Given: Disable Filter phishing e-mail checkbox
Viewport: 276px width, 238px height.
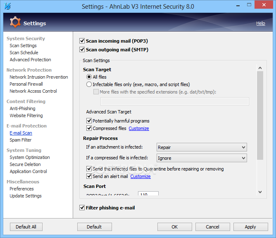Looking at the screenshot, I should point(82,208).
